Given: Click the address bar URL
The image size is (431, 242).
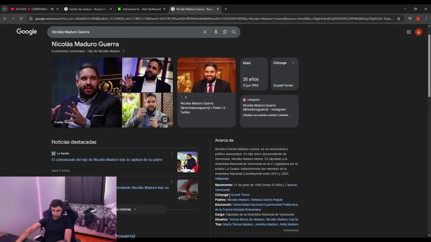Looking at the screenshot, I should (x=214, y=18).
